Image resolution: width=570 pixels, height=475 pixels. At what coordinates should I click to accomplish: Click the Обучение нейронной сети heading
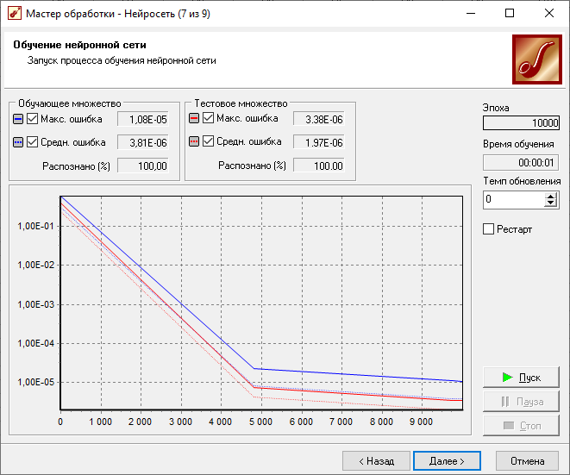coord(79,45)
